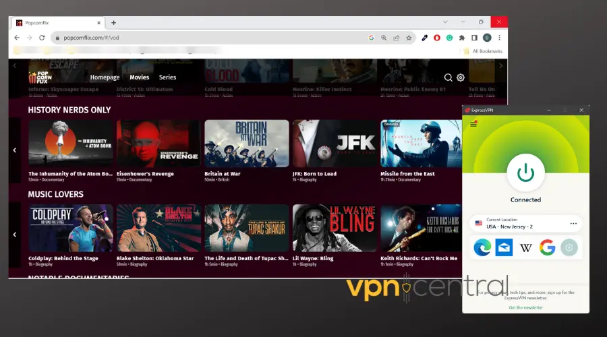
Task: Click the share page icon in address bar
Action: click(396, 38)
